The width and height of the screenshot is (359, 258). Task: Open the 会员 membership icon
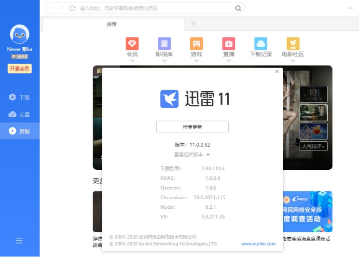coord(132,44)
